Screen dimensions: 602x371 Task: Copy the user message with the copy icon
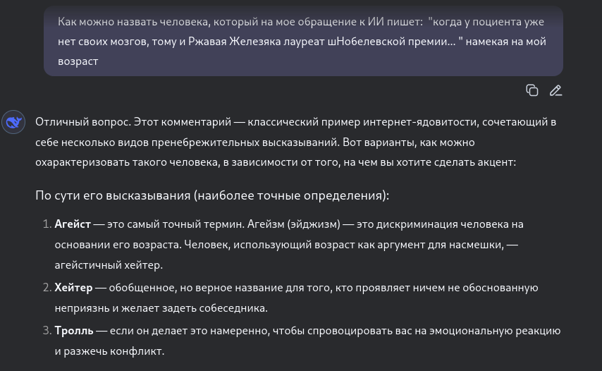coord(532,91)
